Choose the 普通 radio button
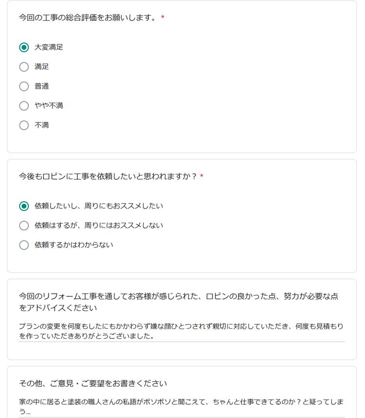This screenshot has width=365, height=418. tap(24, 86)
